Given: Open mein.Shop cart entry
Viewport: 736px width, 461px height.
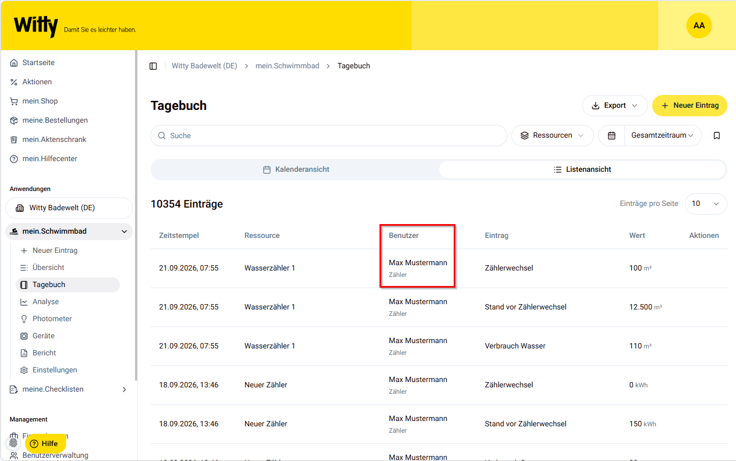Looking at the screenshot, I should click(40, 101).
